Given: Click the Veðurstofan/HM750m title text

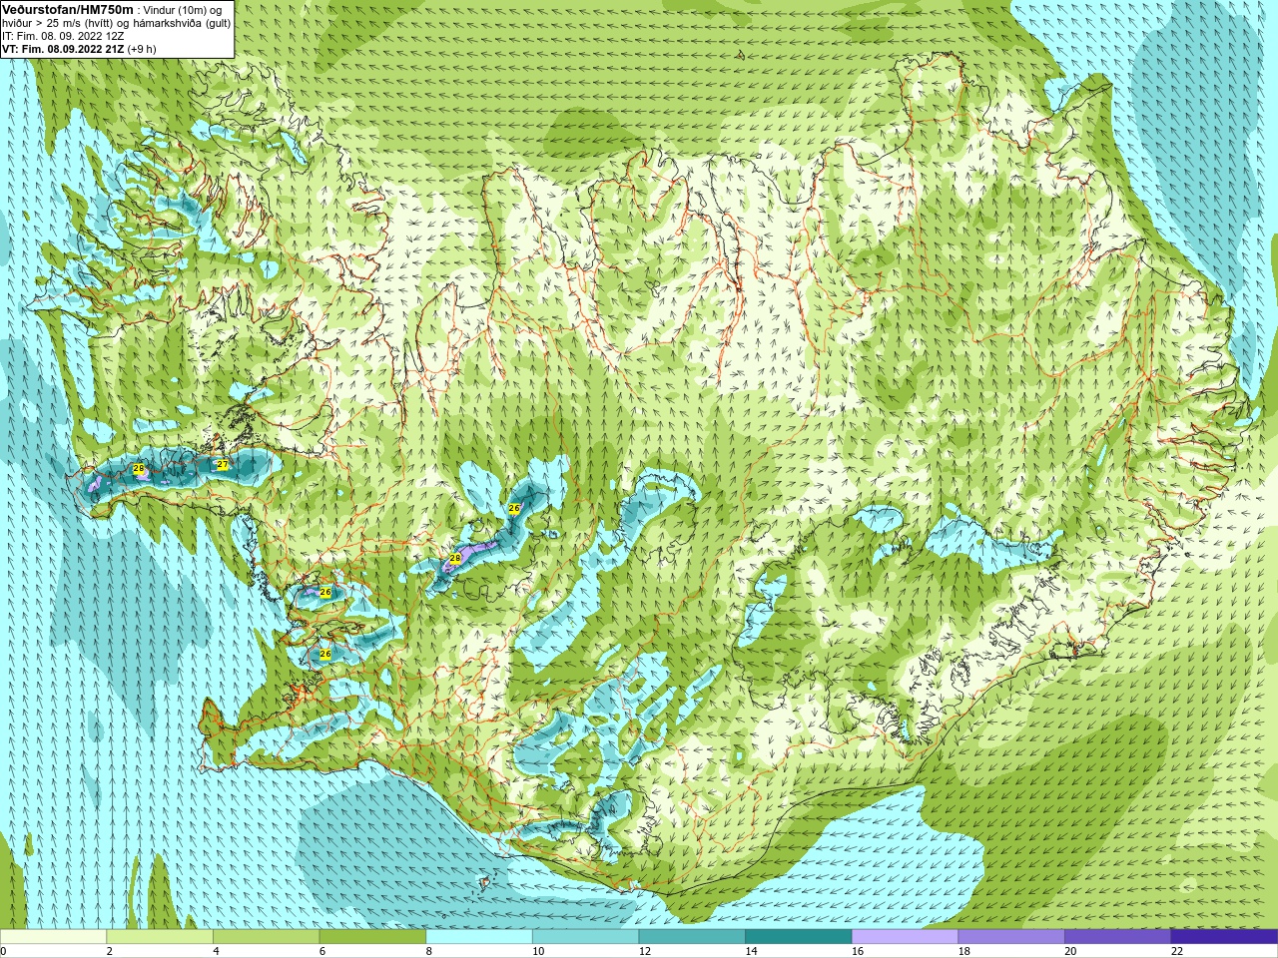Looking at the screenshot, I should pyautogui.click(x=68, y=9).
